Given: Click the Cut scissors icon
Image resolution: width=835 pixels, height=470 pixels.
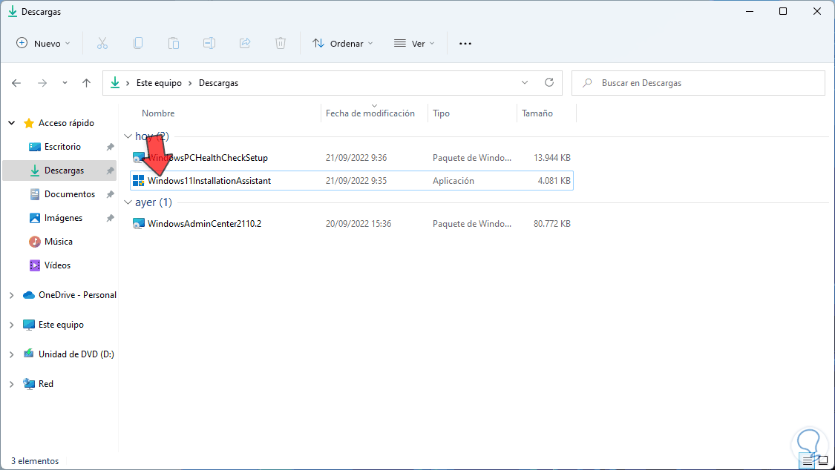Looking at the screenshot, I should [102, 44].
